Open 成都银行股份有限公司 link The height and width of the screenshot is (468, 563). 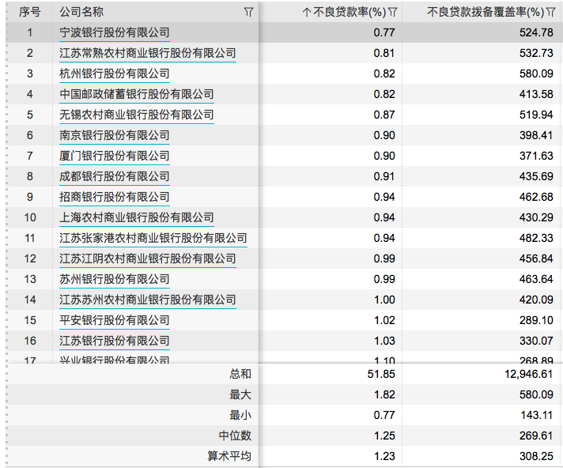(115, 176)
